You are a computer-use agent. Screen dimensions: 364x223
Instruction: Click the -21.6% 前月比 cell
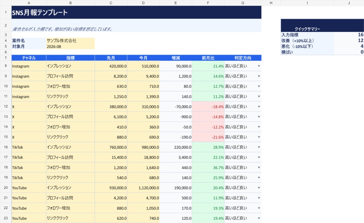point(208,137)
